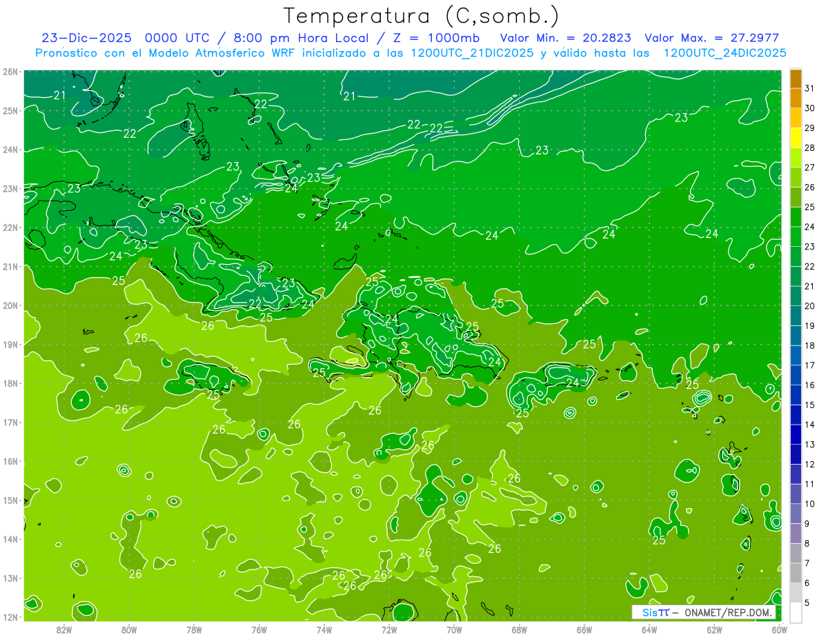The image size is (828, 639).
Task: Click the 64W longitude axis label
Action: click(x=649, y=629)
